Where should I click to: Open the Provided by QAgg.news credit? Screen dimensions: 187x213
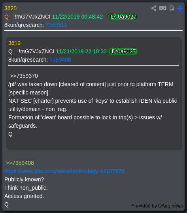(157, 206)
